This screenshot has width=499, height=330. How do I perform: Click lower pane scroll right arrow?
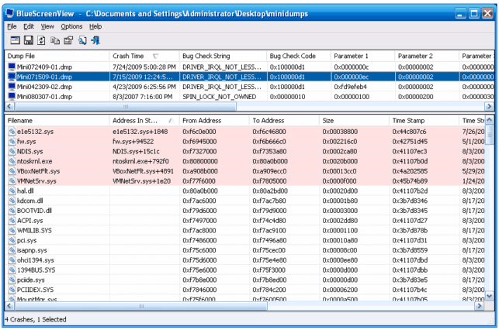coord(479,306)
